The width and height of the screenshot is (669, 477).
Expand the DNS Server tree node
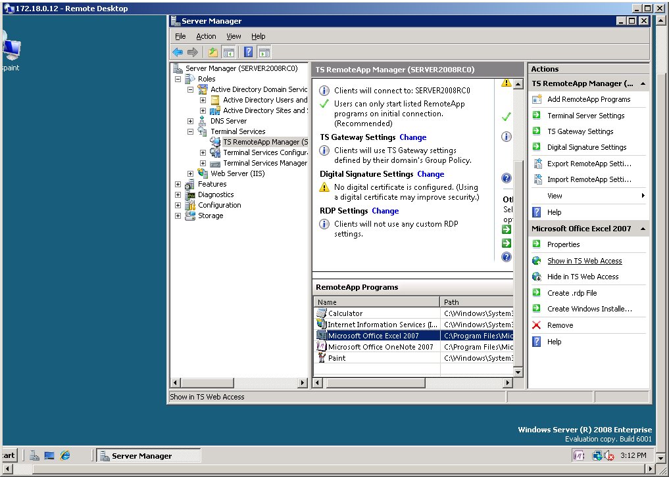pyautogui.click(x=190, y=121)
